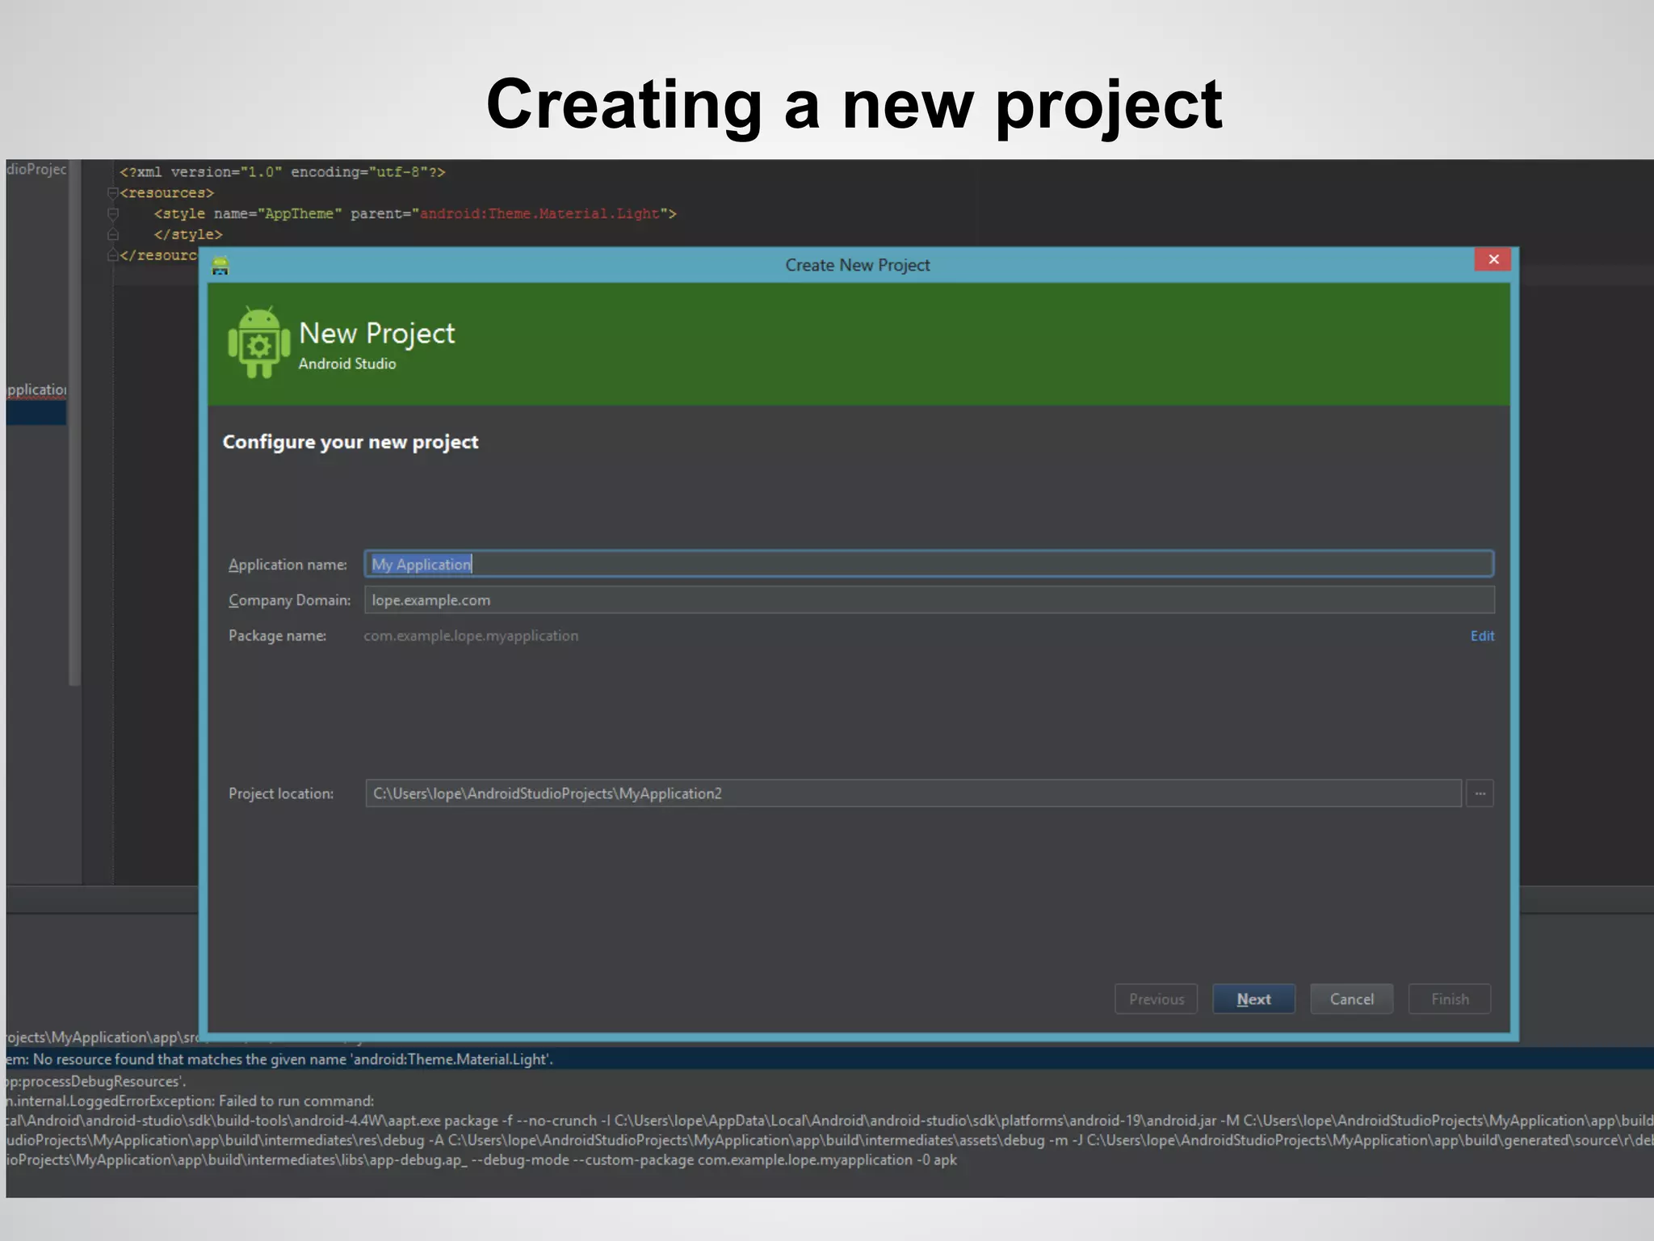Click the Edit package name link

pyautogui.click(x=1482, y=636)
